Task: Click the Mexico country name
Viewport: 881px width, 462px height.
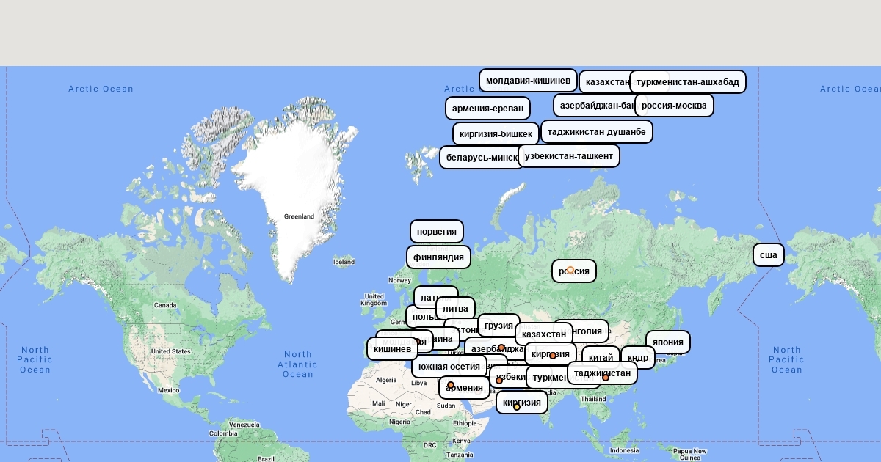Action: click(x=169, y=390)
